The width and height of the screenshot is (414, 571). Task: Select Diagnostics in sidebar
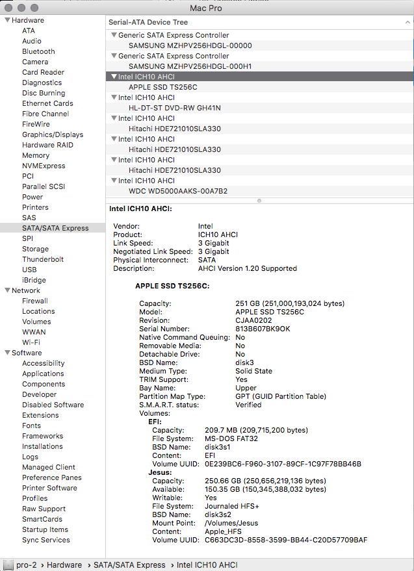point(42,82)
